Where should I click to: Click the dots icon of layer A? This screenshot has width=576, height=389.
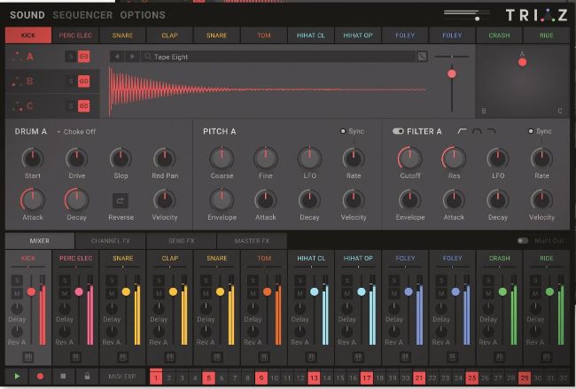pos(17,56)
